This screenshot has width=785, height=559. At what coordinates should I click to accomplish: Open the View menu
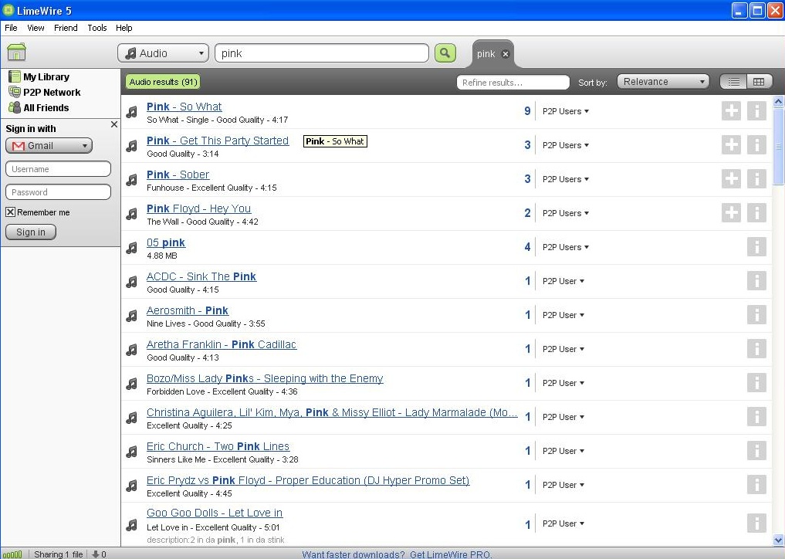(36, 28)
